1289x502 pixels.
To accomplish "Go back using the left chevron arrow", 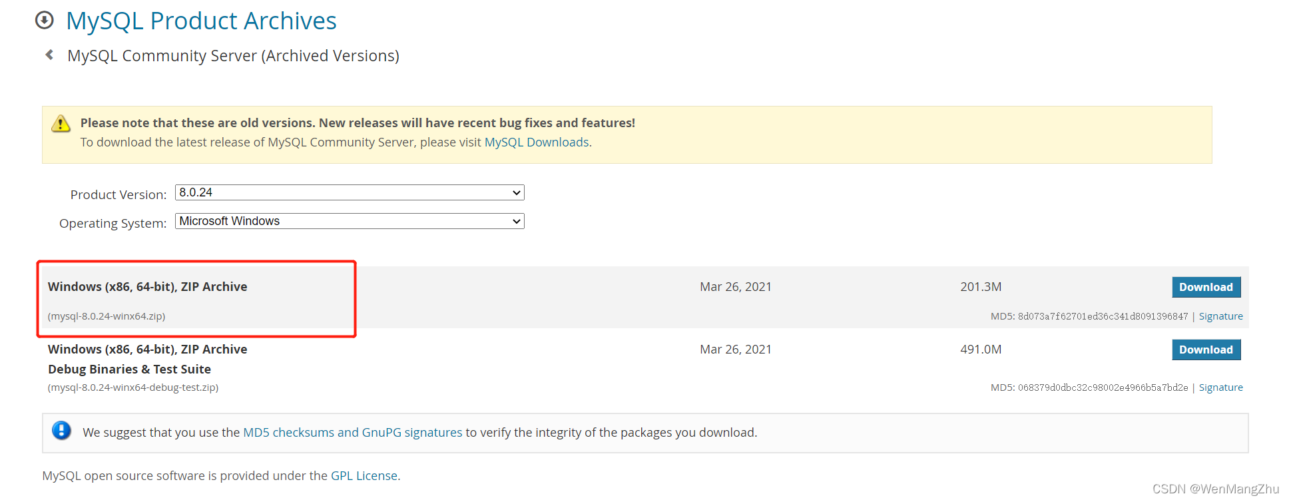I will tap(49, 55).
